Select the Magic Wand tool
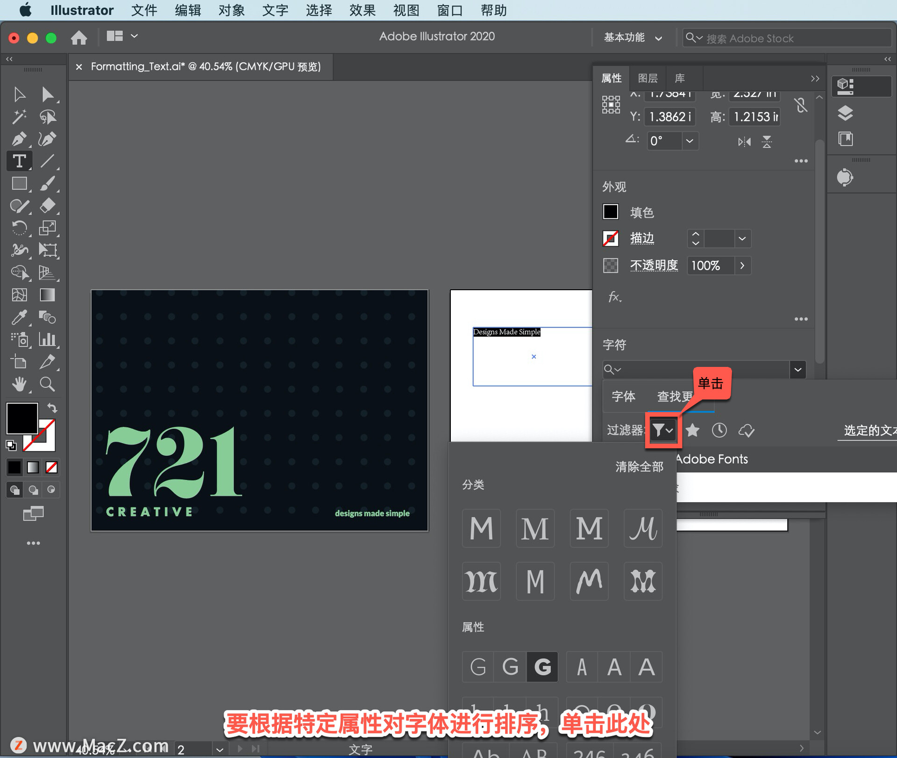 19,117
